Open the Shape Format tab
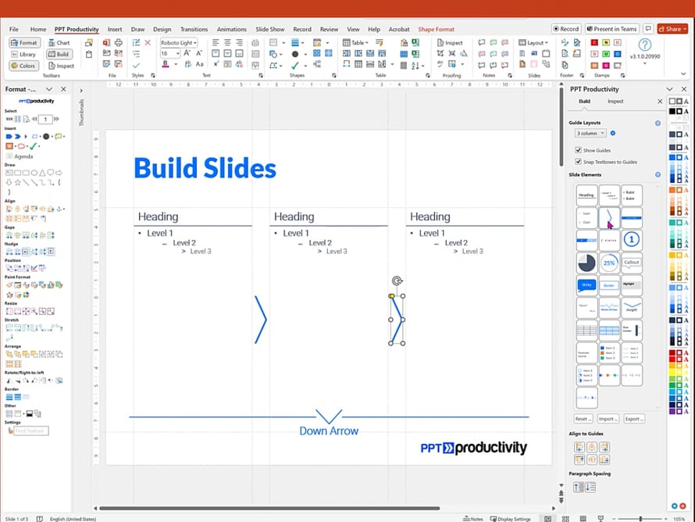The height and width of the screenshot is (522, 695). pyautogui.click(x=437, y=29)
